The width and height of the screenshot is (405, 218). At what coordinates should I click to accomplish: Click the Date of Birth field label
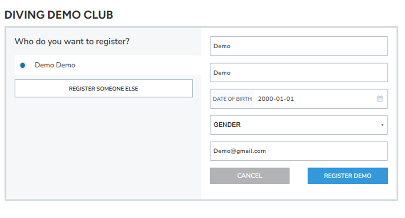pos(232,99)
